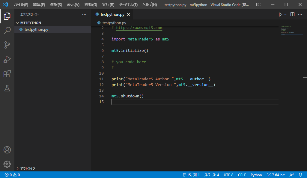Open the Search view icon
The width and height of the screenshot is (307, 178).
pos(7,31)
